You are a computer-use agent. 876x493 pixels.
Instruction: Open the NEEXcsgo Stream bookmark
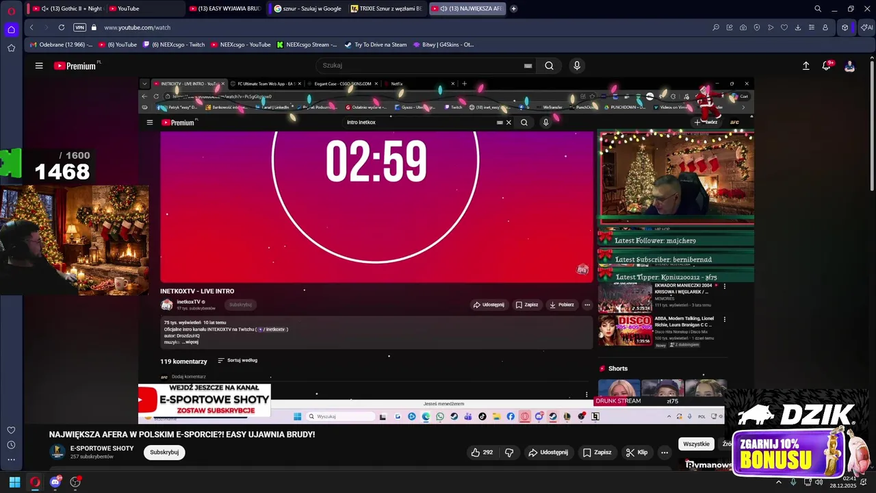(x=307, y=45)
